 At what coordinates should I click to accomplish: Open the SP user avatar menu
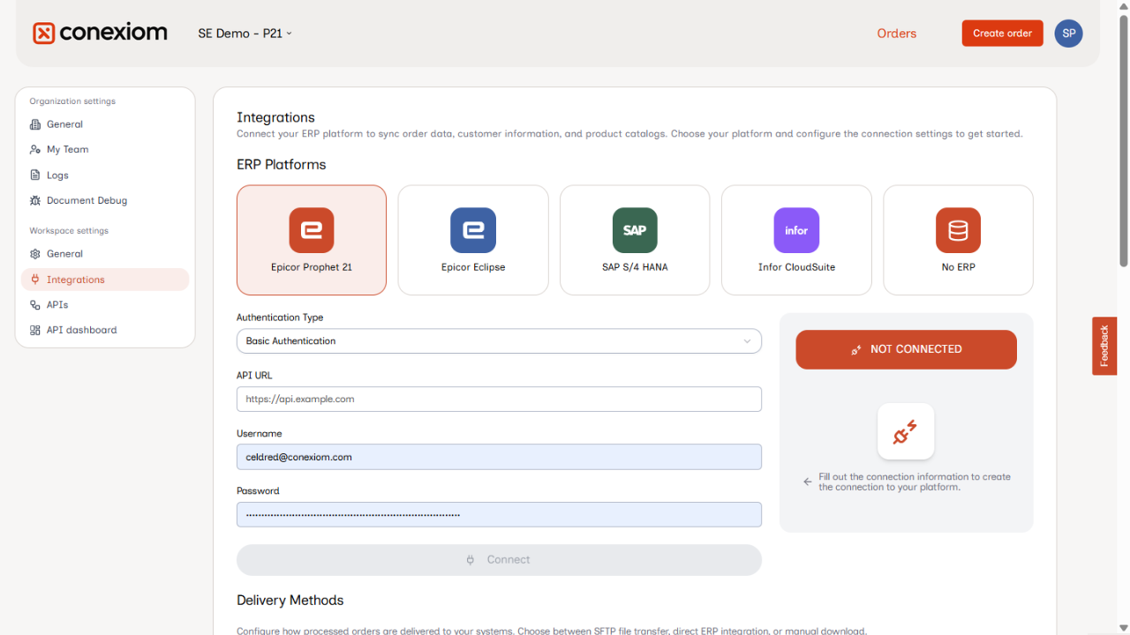point(1068,34)
